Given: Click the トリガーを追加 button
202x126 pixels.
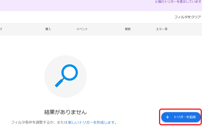Looking at the screenshot, I should 181,117.
